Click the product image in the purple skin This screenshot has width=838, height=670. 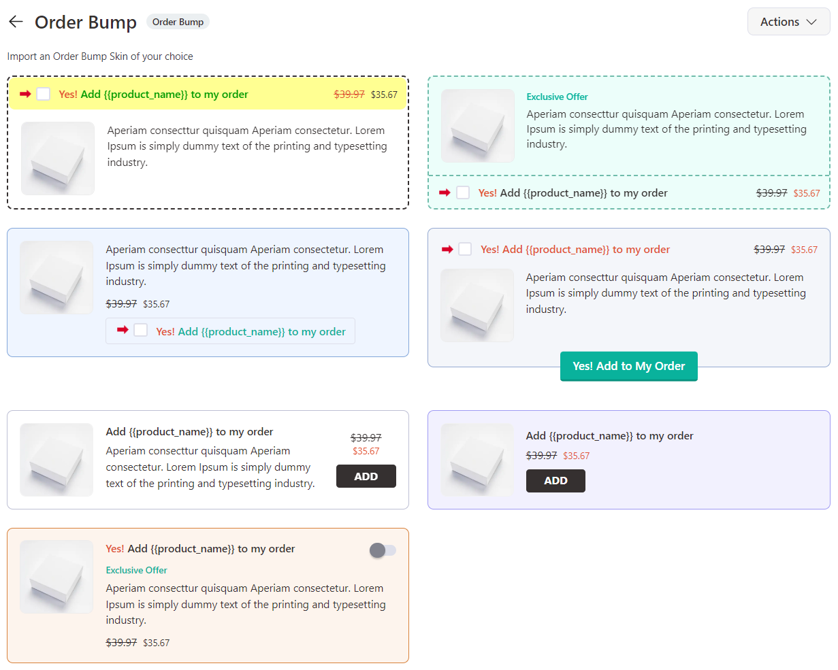[x=477, y=460]
